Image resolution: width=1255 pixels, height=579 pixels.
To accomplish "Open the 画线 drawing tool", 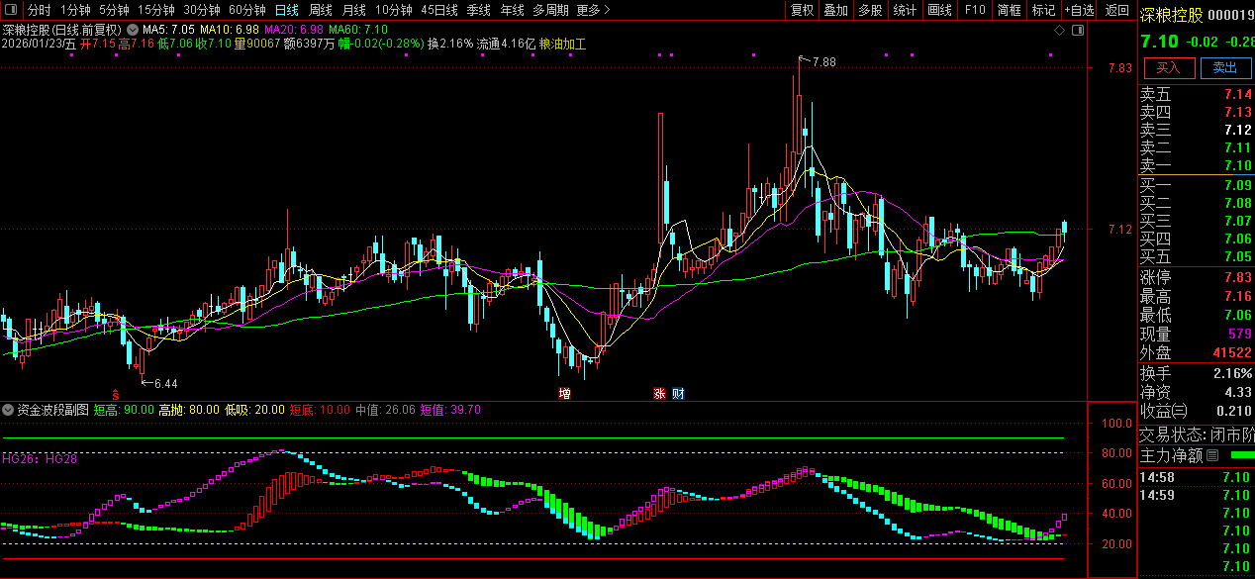I will pyautogui.click(x=939, y=10).
